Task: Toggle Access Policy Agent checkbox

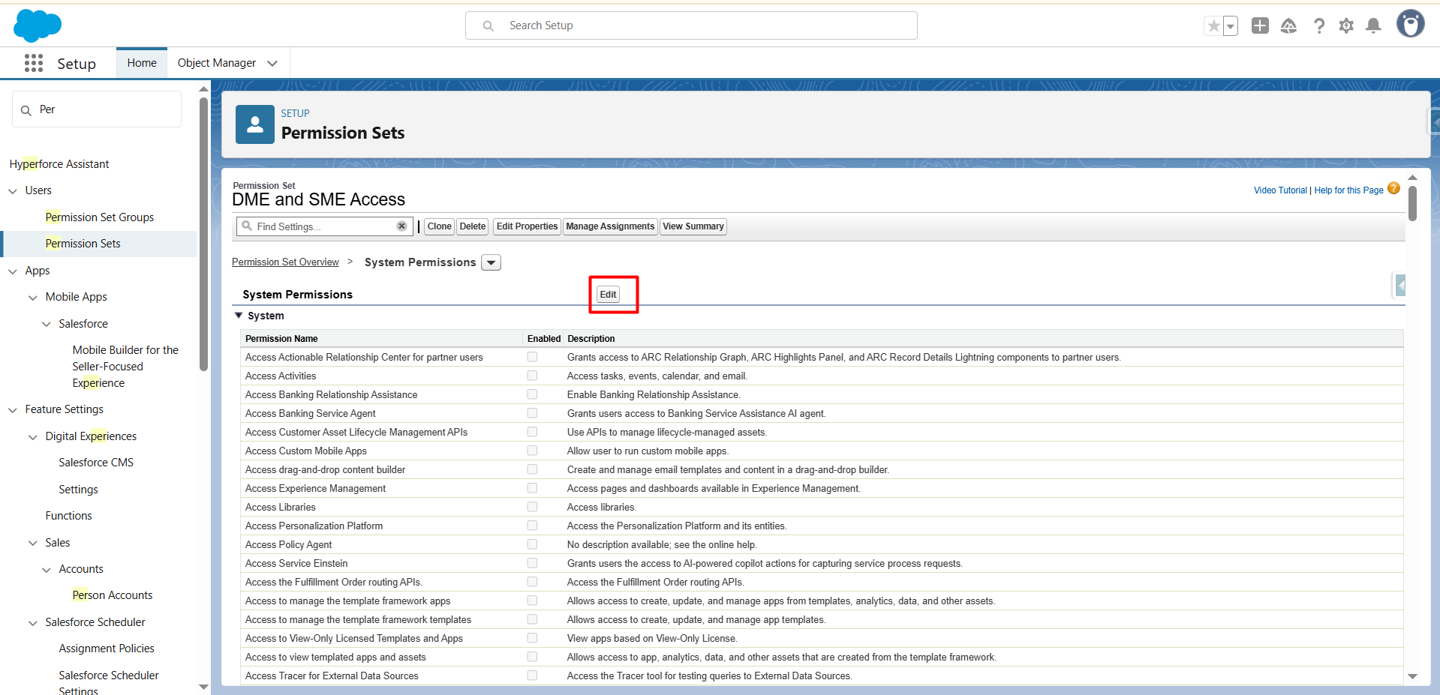Action: [532, 544]
